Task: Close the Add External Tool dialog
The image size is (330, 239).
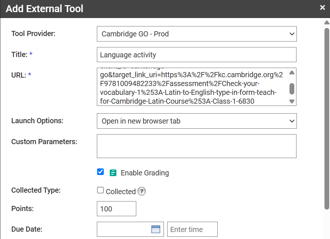Action: [322, 8]
